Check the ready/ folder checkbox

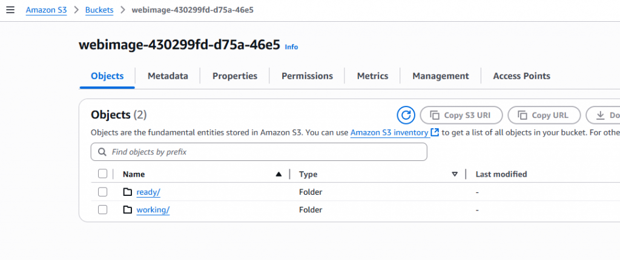pyautogui.click(x=102, y=192)
